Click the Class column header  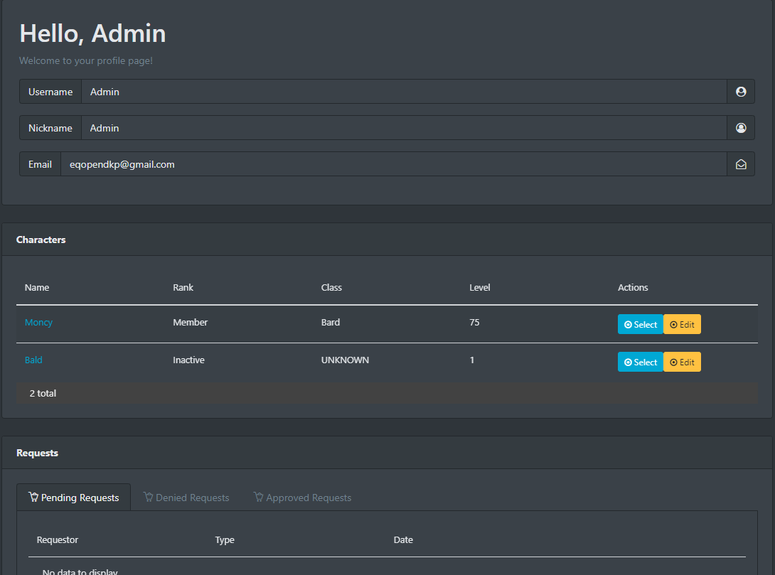[x=331, y=287]
